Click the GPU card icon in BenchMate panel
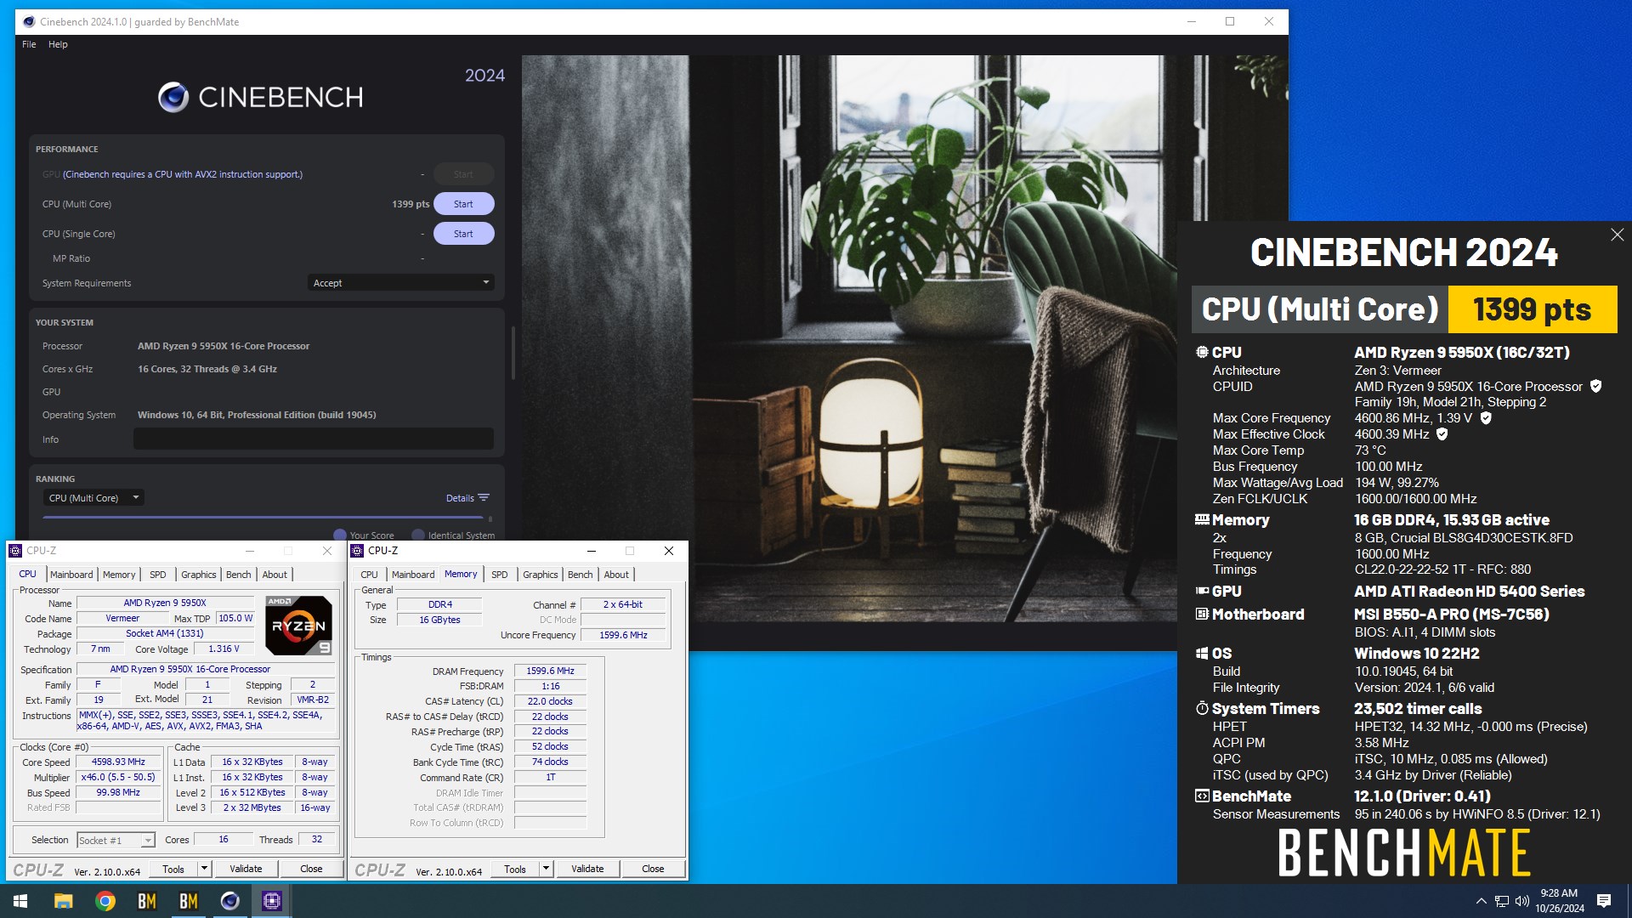Image resolution: width=1632 pixels, height=918 pixels. [x=1202, y=591]
